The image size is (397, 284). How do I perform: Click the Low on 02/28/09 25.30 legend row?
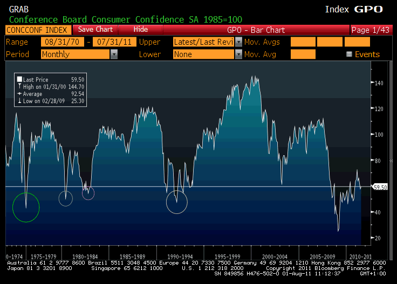[x=51, y=101]
